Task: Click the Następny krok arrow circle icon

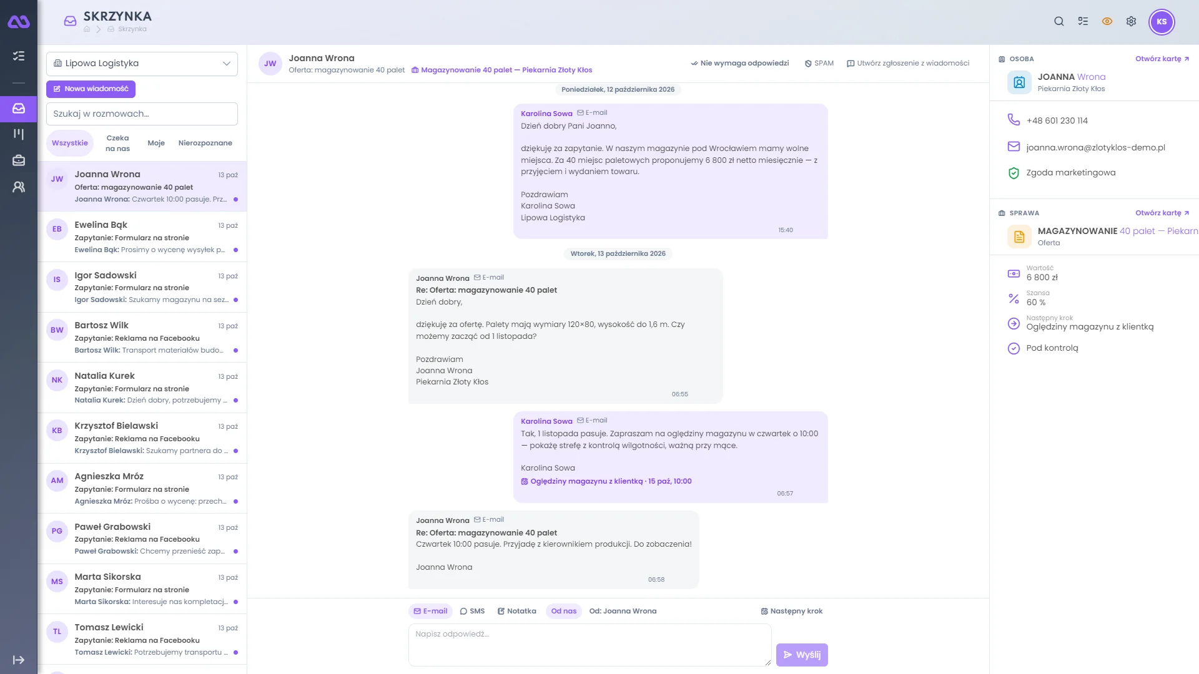Action: (x=1014, y=323)
